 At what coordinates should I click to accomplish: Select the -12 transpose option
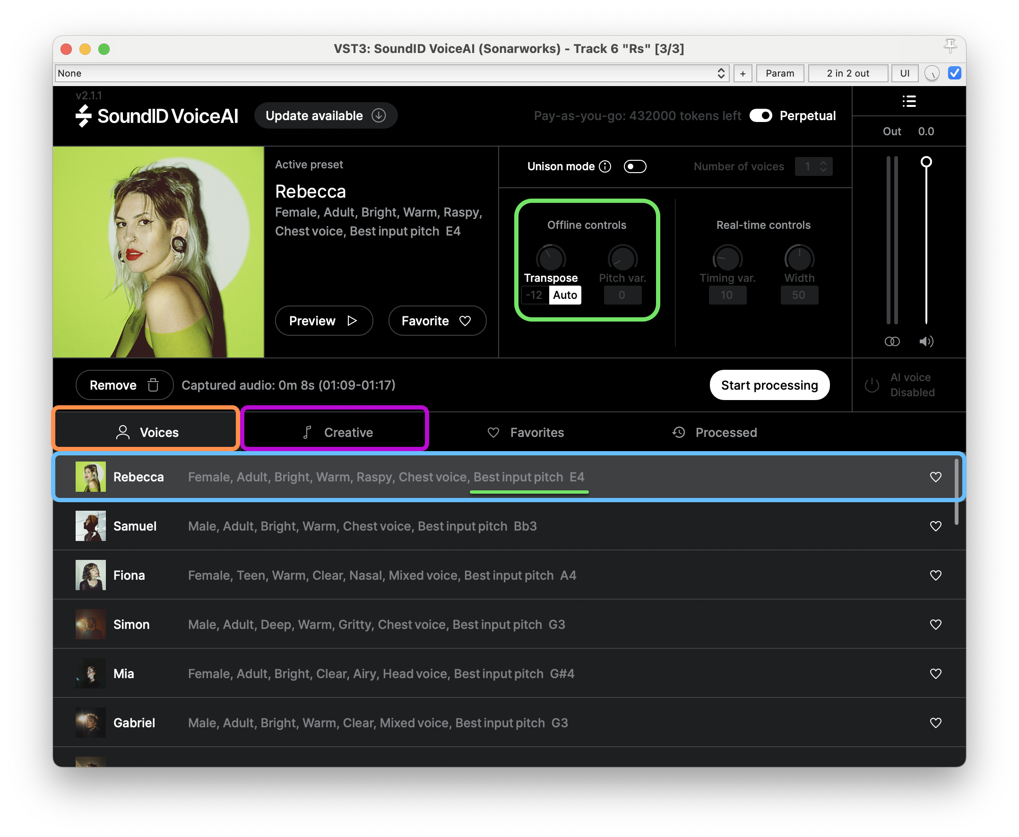point(534,295)
